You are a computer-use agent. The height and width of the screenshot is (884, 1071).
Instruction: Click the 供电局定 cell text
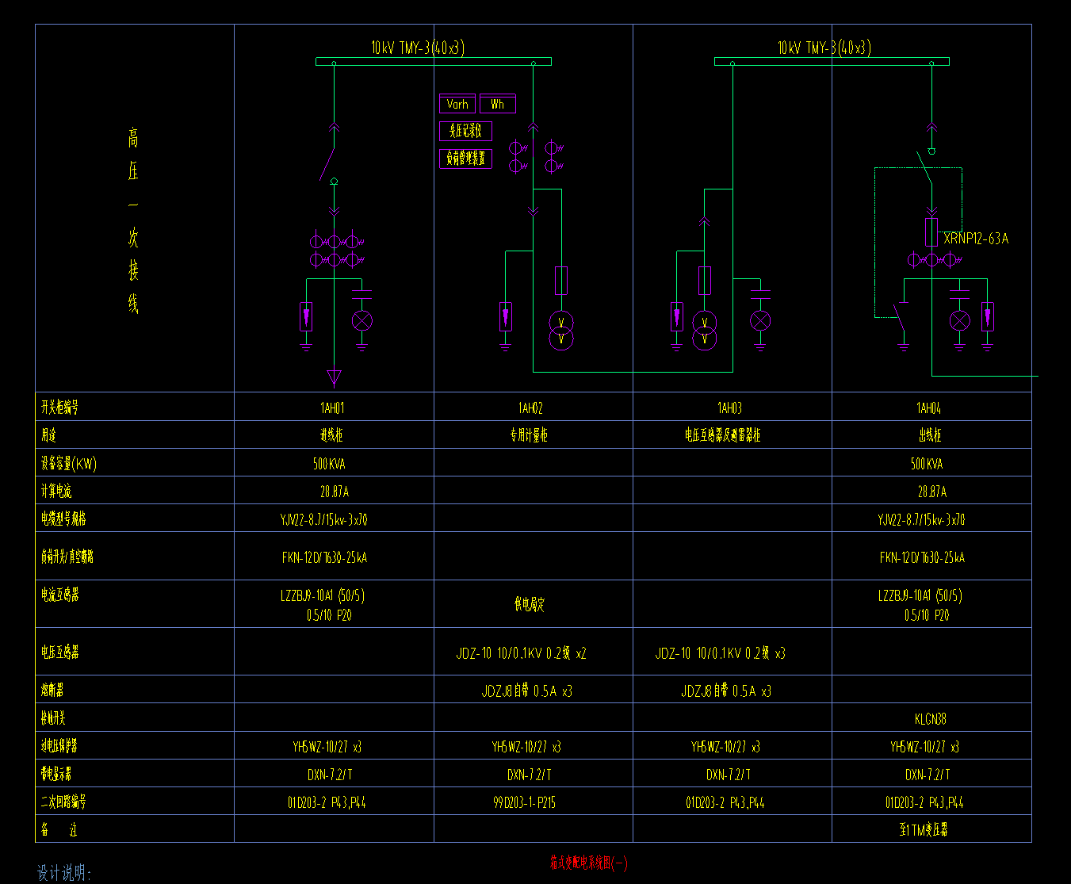[x=530, y=605]
